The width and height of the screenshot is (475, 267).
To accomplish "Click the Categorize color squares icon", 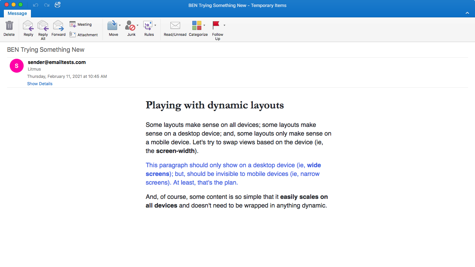I will [196, 25].
